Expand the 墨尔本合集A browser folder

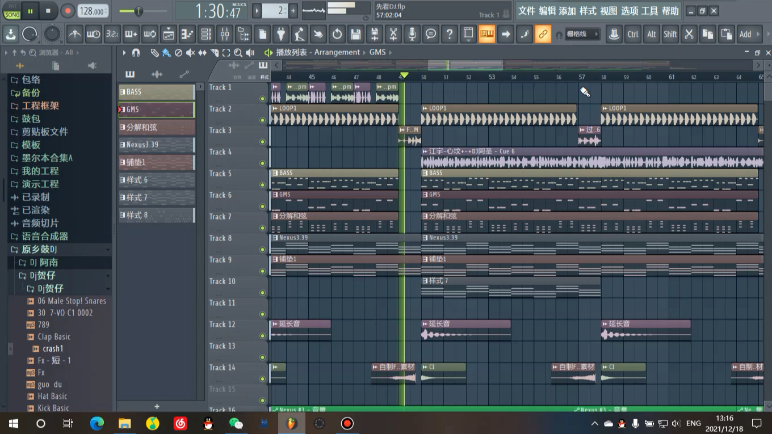tap(41, 158)
